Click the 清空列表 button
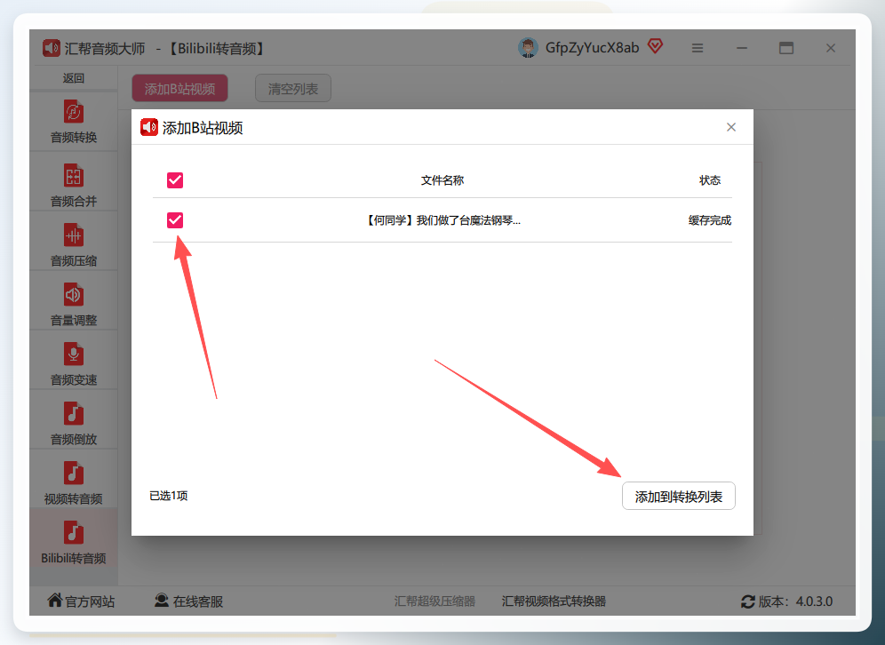 (293, 89)
